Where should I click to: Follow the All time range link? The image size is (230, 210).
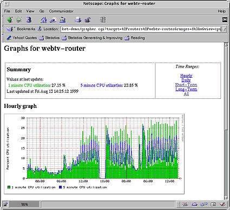[186, 94]
